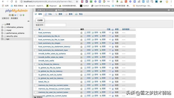The image size is (174, 98).
Task: Favorite io_by_thread_by_latency star icon
Action: [x=81, y=64]
